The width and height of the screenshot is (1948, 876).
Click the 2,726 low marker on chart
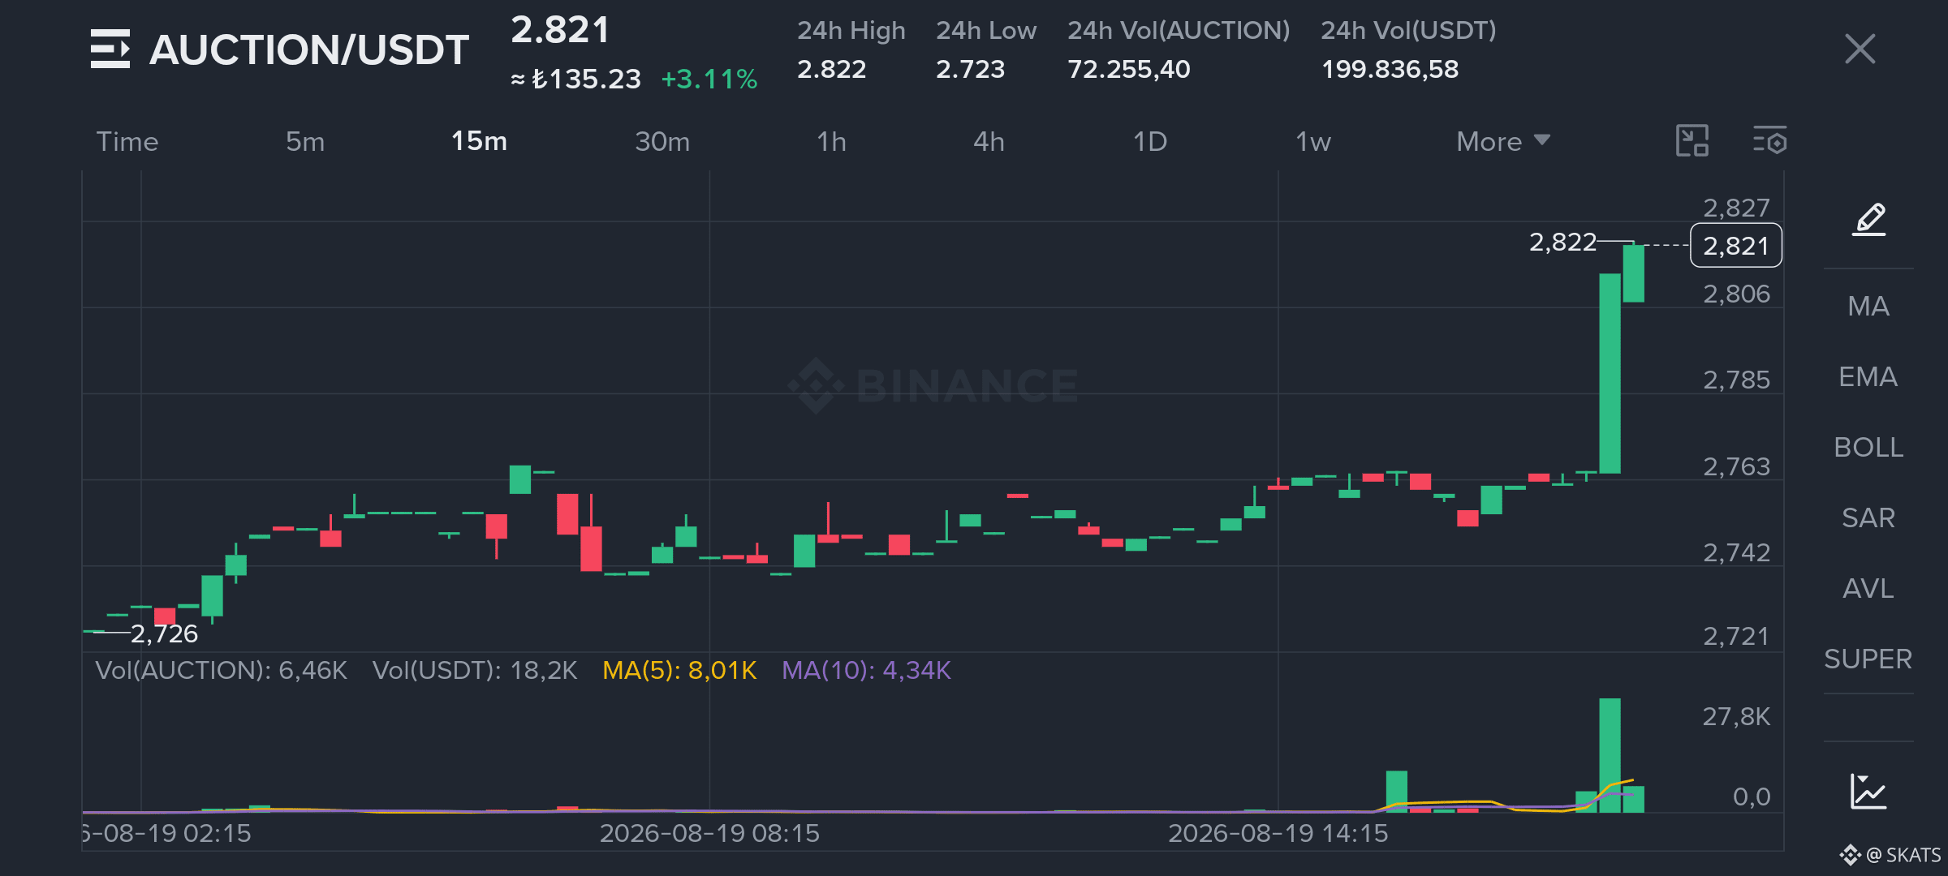click(164, 633)
